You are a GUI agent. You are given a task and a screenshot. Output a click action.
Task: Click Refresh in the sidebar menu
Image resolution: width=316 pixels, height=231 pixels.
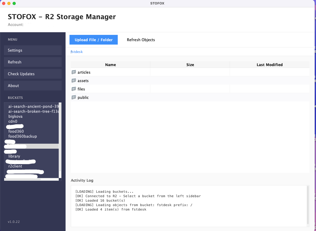click(33, 62)
